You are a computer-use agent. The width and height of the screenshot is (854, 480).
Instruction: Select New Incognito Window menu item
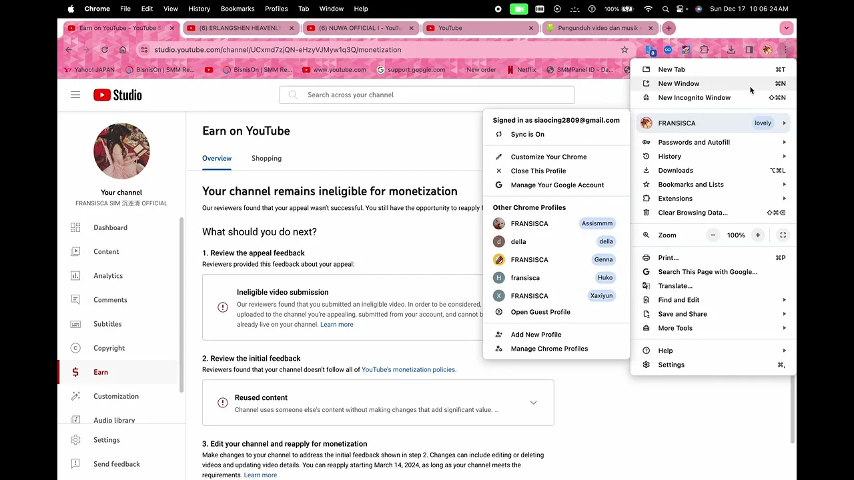(694, 97)
